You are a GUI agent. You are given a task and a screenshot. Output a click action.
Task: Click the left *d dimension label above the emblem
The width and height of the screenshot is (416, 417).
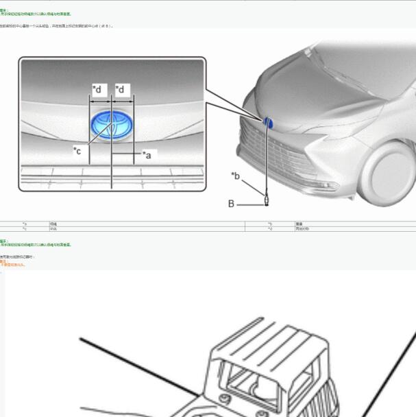pyautogui.click(x=97, y=89)
